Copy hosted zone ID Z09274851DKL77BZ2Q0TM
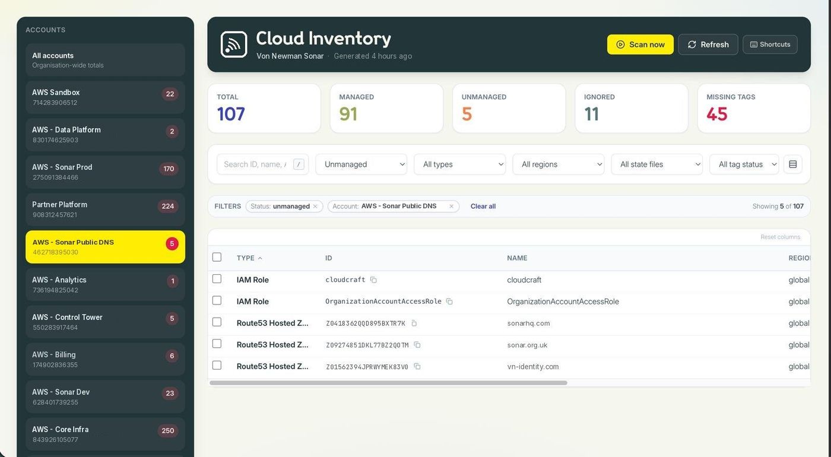 pyautogui.click(x=417, y=345)
